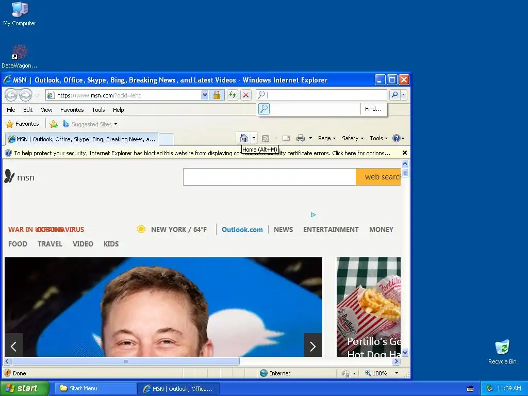Close the security information bar

[405, 153]
